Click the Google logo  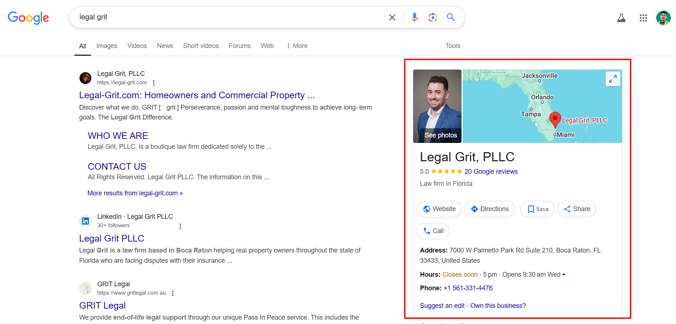point(28,17)
